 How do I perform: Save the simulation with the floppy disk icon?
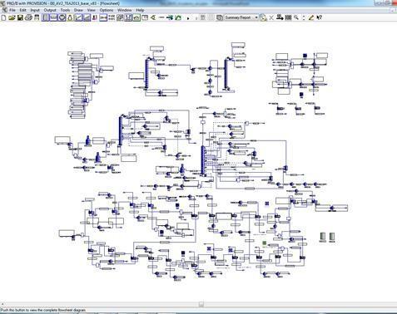click(20, 17)
